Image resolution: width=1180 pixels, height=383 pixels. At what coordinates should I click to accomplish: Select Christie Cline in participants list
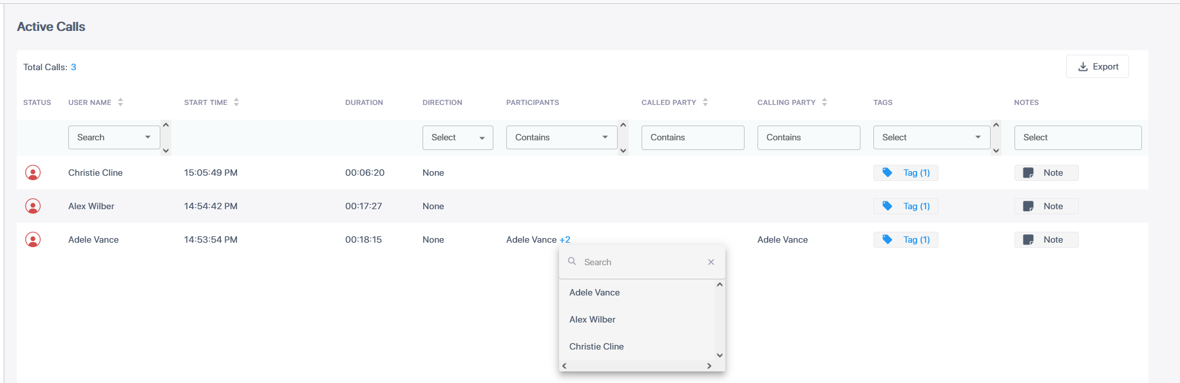[x=596, y=346]
